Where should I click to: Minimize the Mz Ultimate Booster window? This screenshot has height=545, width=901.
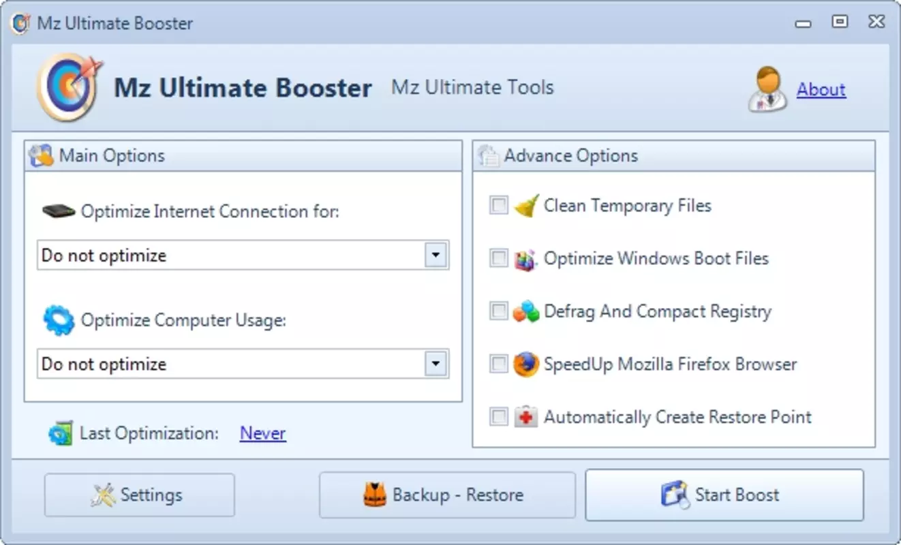803,23
